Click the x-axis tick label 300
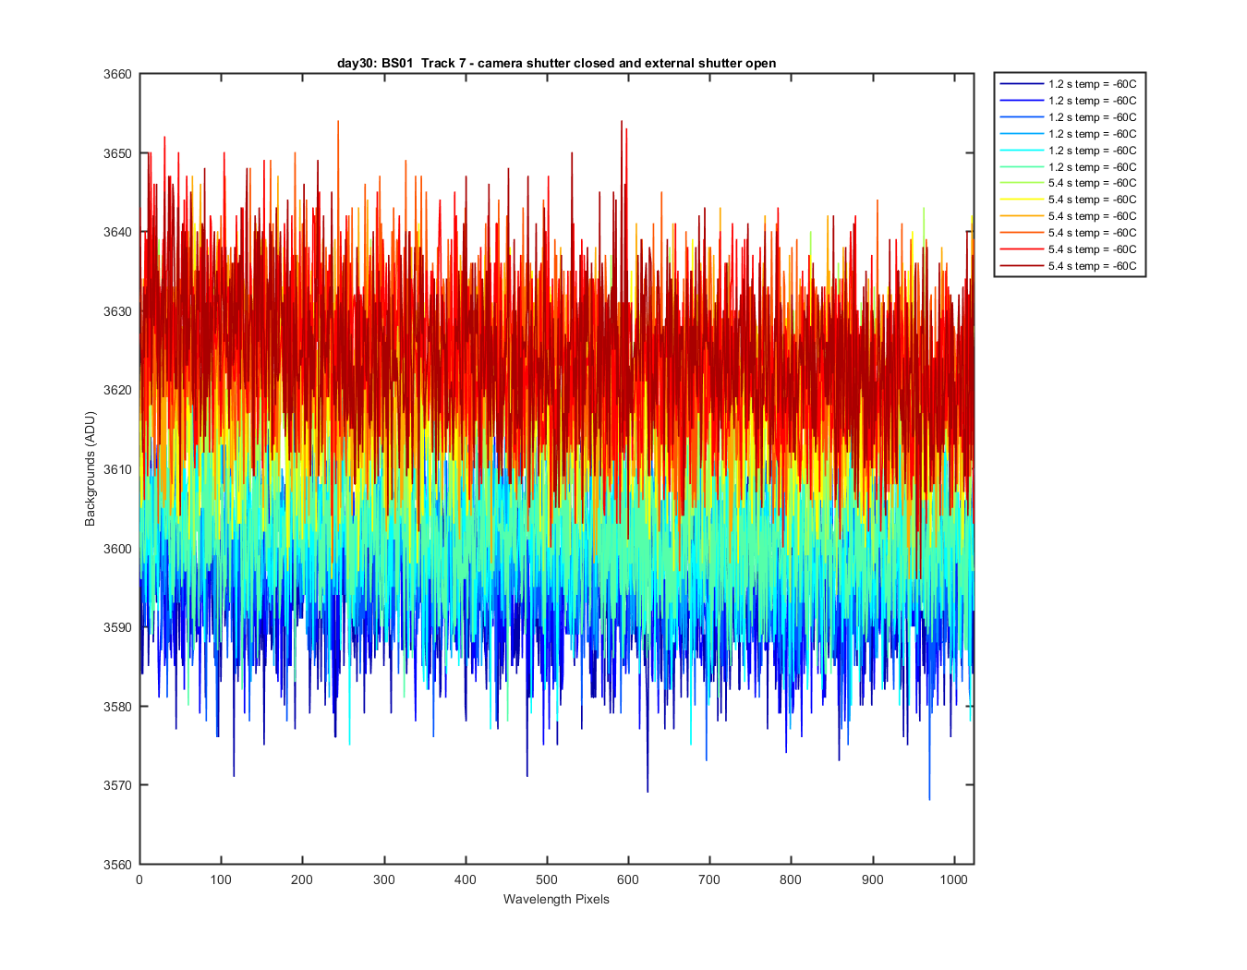This screenshot has height=970, width=1247. (x=383, y=879)
